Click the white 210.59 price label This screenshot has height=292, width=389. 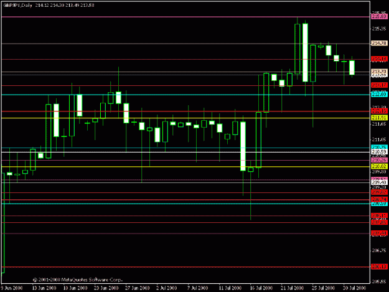click(x=379, y=151)
